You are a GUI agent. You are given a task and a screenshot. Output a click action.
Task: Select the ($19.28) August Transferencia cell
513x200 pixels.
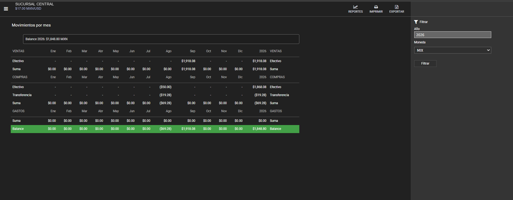click(x=165, y=95)
